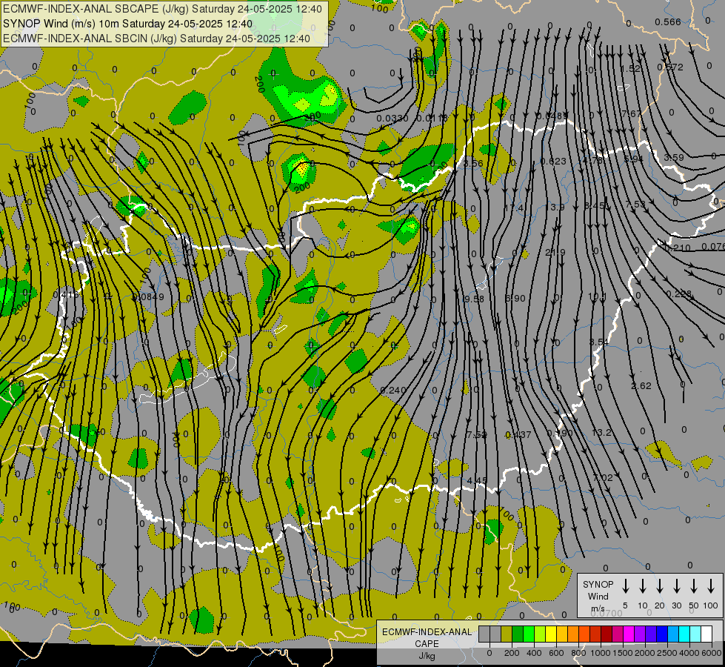Select the olive CAPE legend swatch

pos(507,634)
